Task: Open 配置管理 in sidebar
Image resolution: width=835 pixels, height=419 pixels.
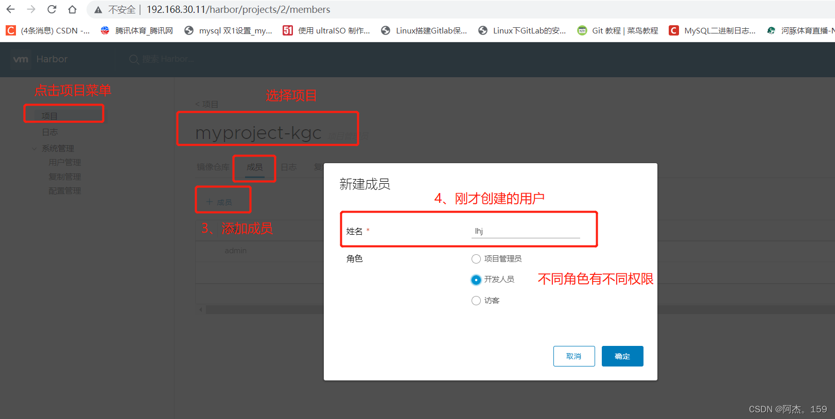Action: coord(65,190)
